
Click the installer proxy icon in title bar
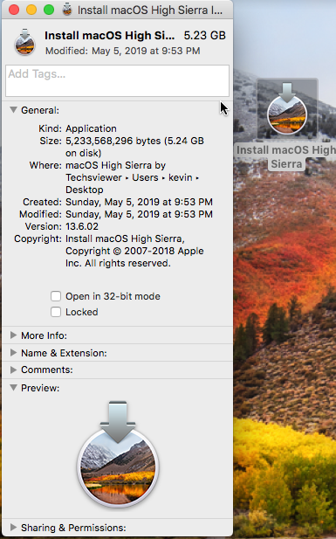[x=67, y=10]
